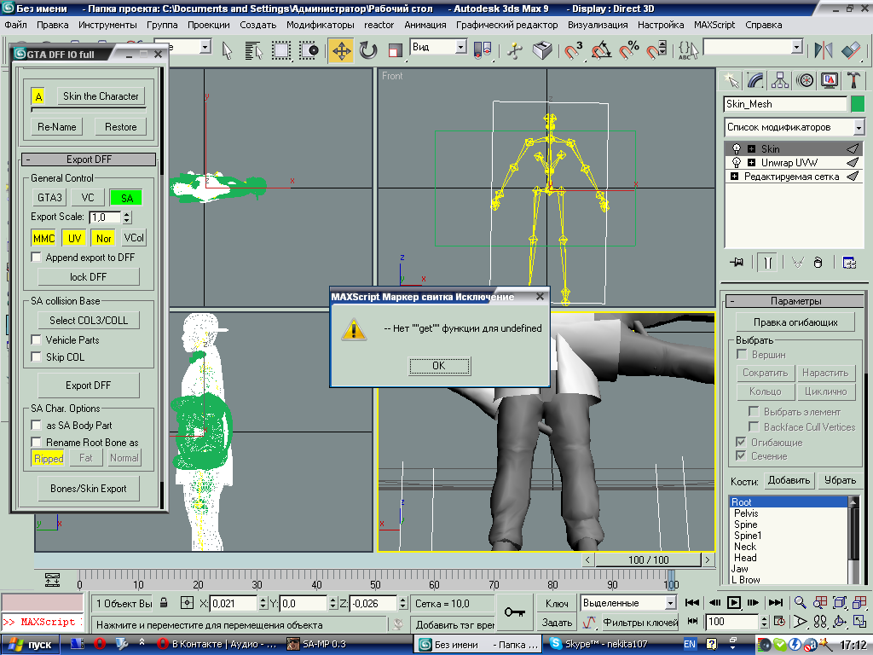
Task: Select the Move transform tool
Action: pyautogui.click(x=341, y=50)
